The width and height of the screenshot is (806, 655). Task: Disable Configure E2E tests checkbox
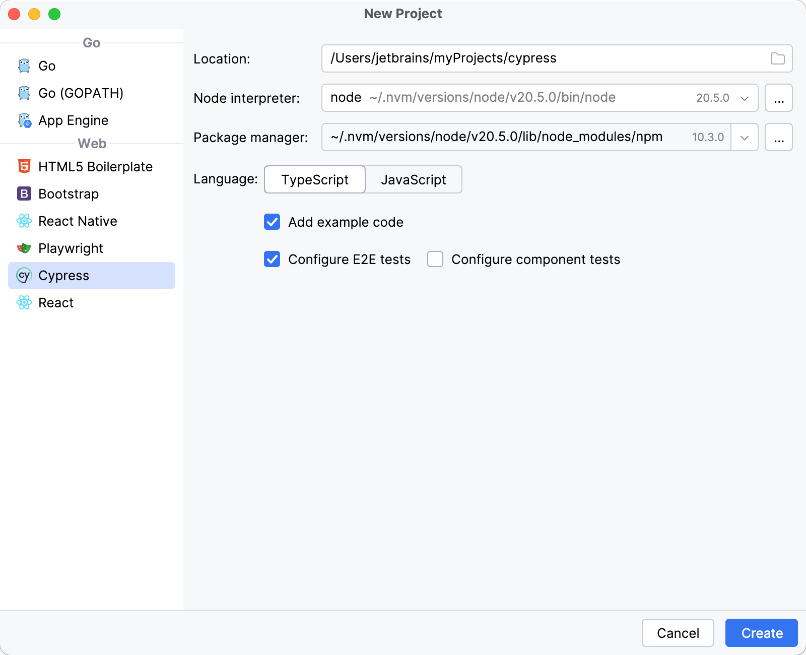(x=272, y=259)
